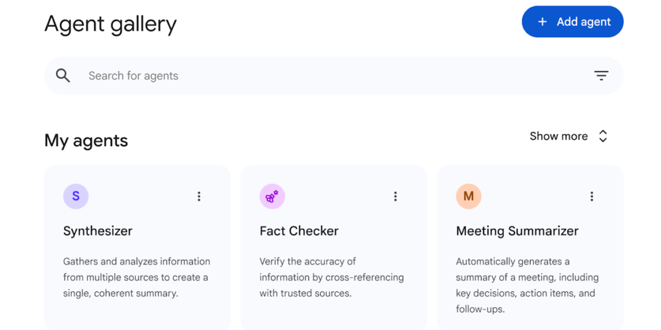Click the Fact Checker bee avatar icon
Screen dimensions: 661x330
point(272,196)
